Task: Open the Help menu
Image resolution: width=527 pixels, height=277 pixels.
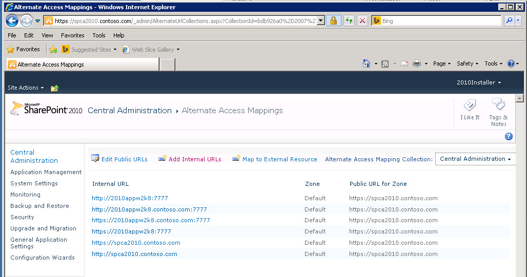Action: tap(118, 35)
